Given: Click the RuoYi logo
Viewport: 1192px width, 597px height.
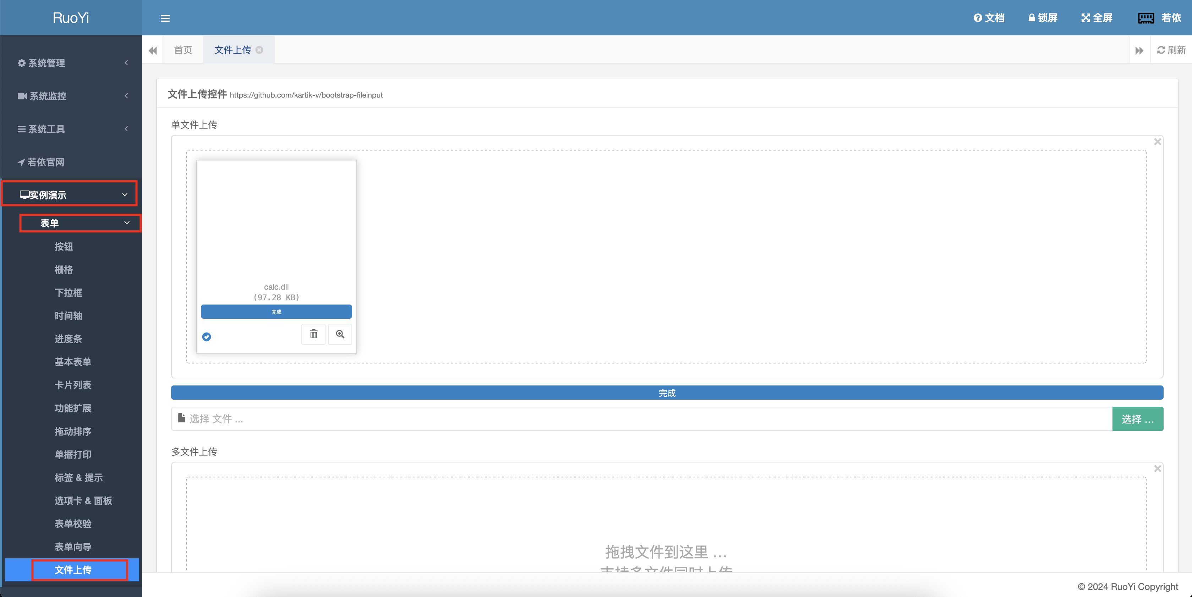Looking at the screenshot, I should [x=71, y=18].
